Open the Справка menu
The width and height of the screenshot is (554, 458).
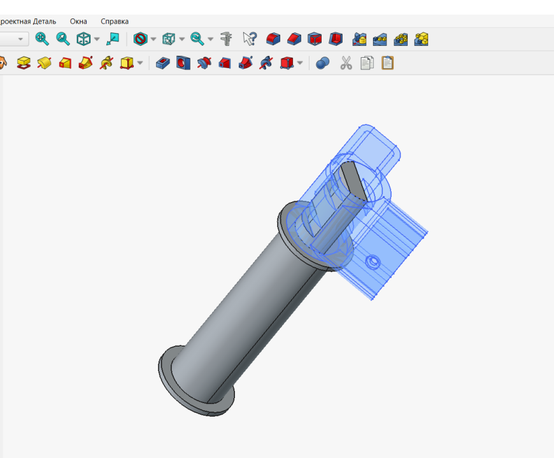(115, 21)
